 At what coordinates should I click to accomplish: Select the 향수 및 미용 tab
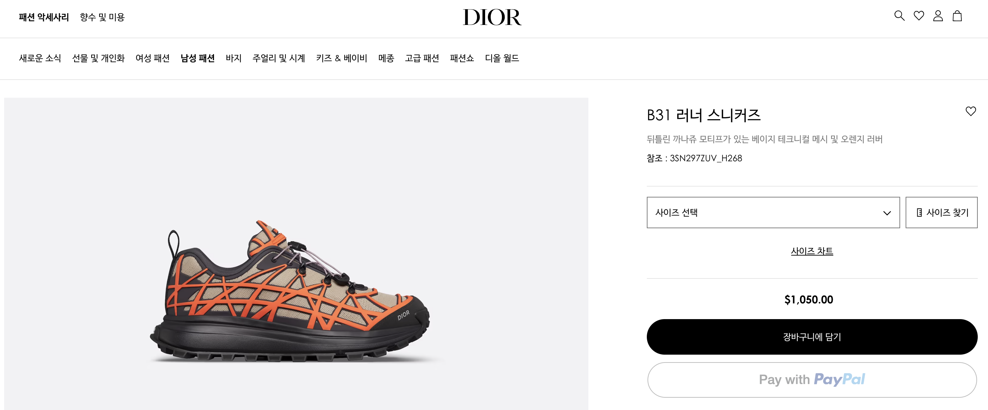pos(102,17)
